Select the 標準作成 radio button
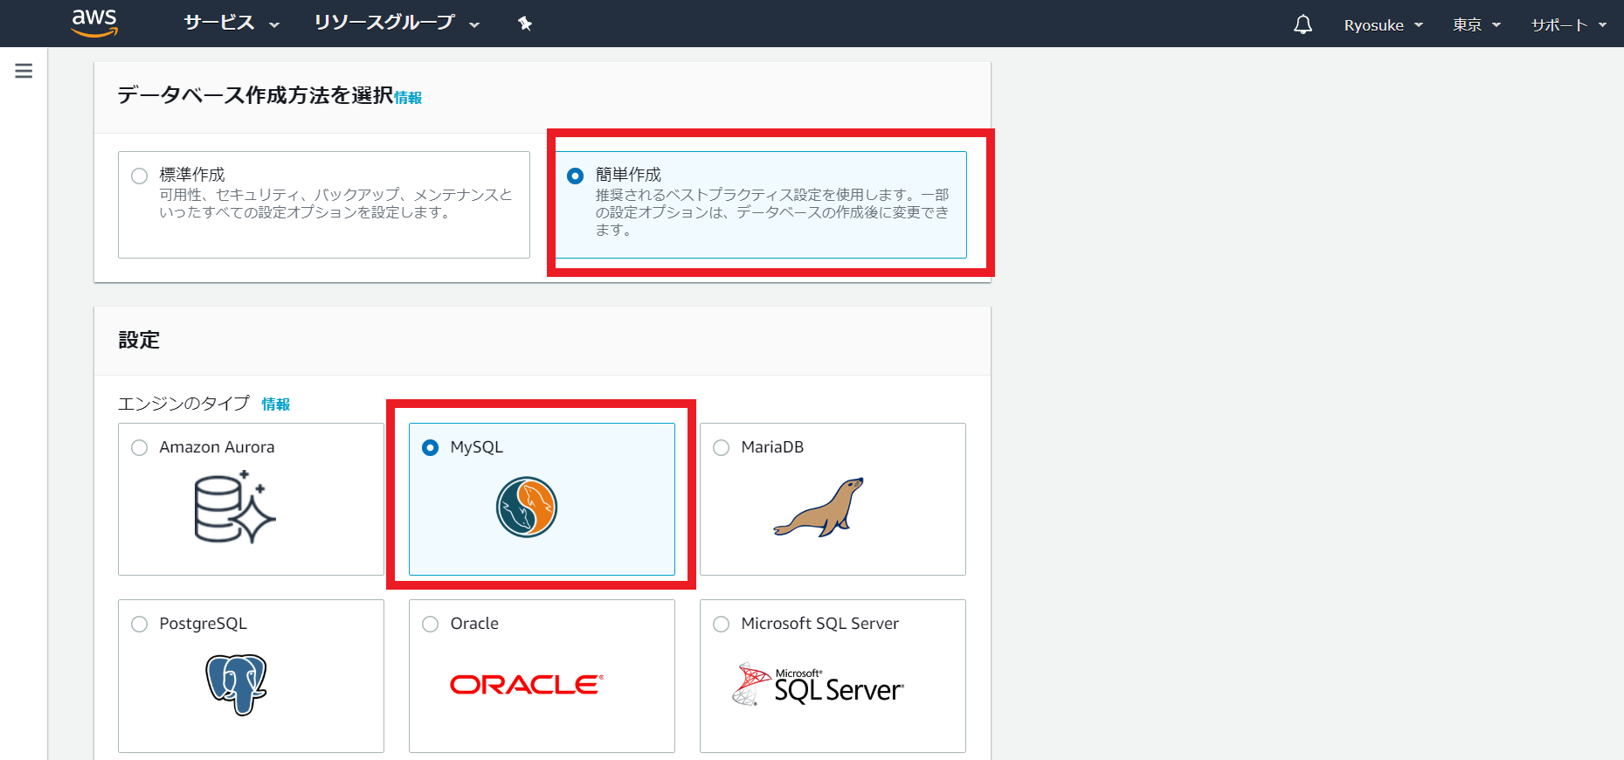The height and width of the screenshot is (760, 1624). click(x=139, y=176)
